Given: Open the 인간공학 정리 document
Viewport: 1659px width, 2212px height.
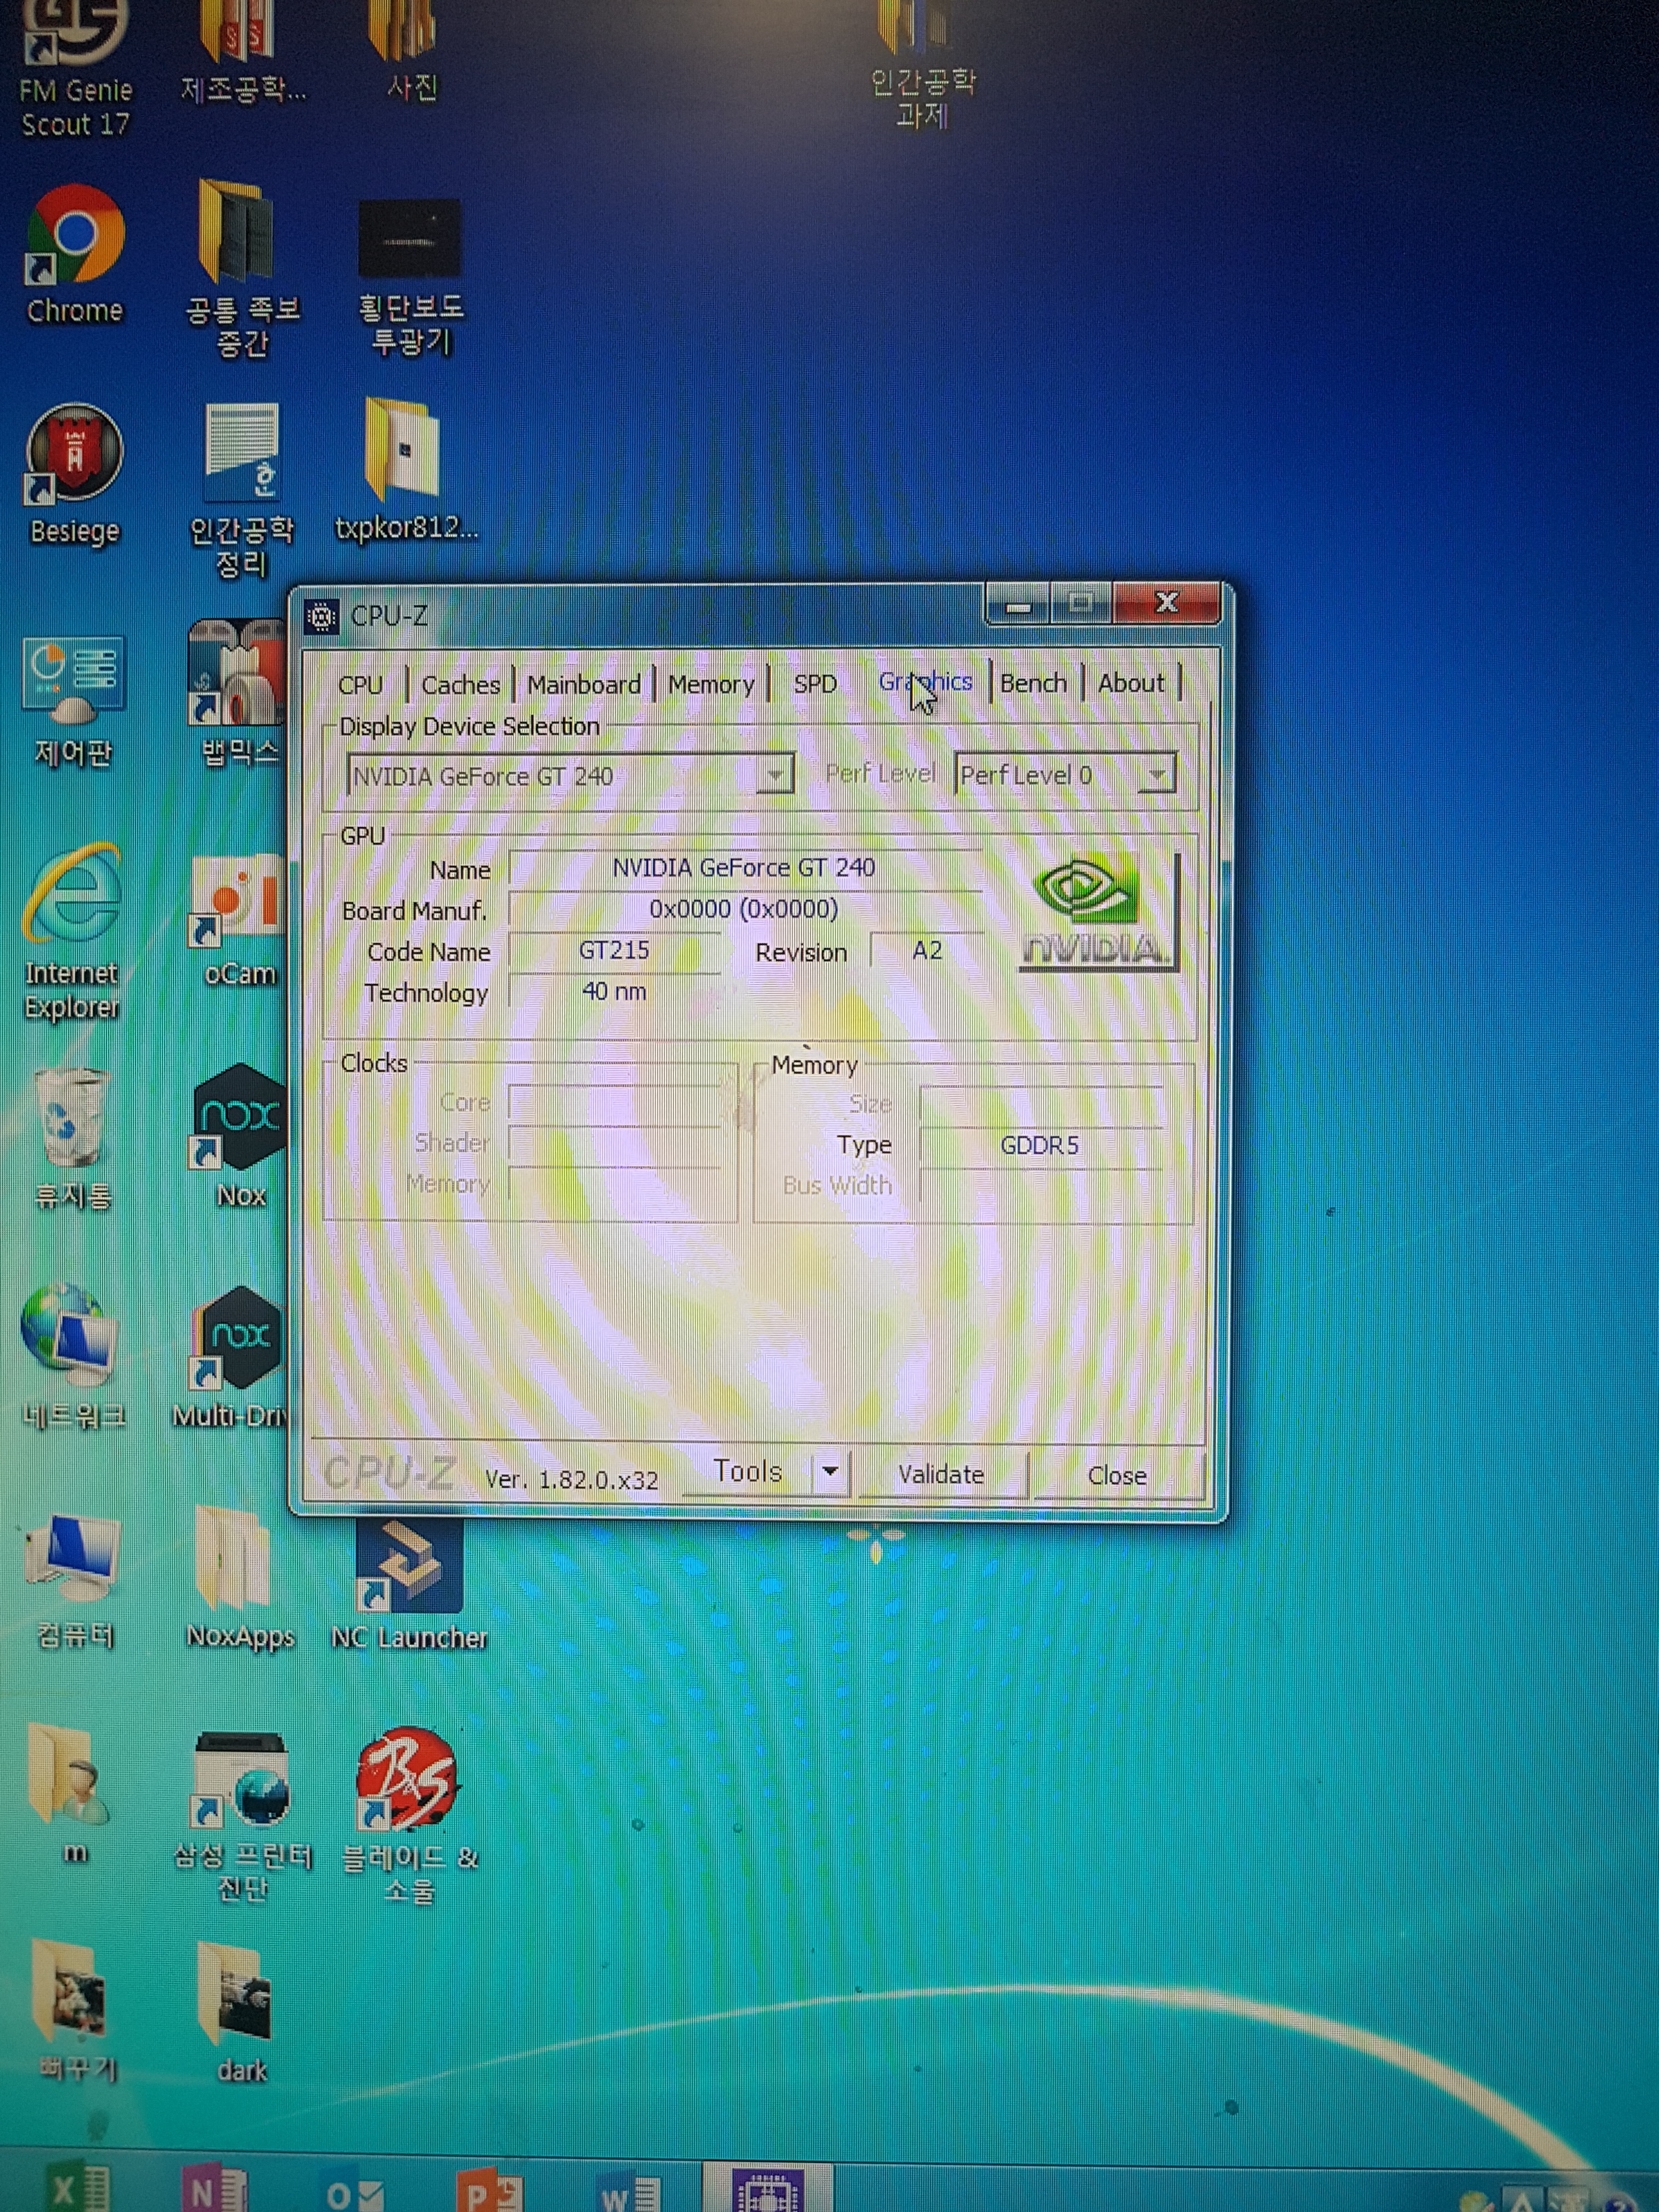Looking at the screenshot, I should [241, 490].
